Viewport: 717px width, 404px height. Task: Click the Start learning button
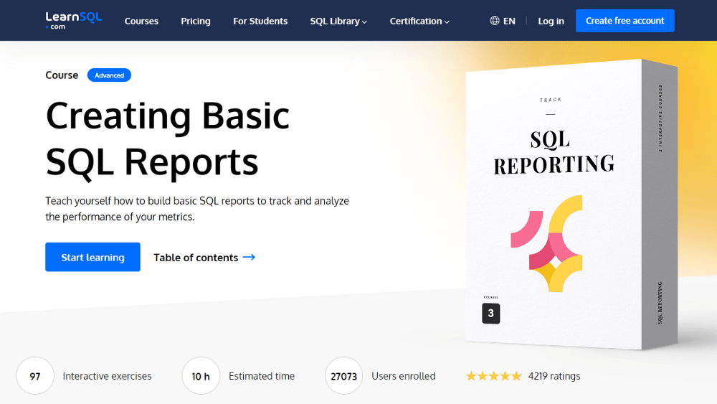pos(92,257)
